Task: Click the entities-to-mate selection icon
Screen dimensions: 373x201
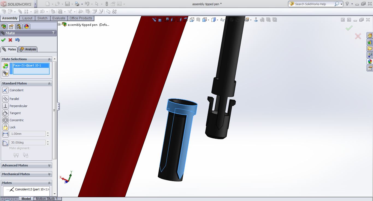Action: (5, 66)
